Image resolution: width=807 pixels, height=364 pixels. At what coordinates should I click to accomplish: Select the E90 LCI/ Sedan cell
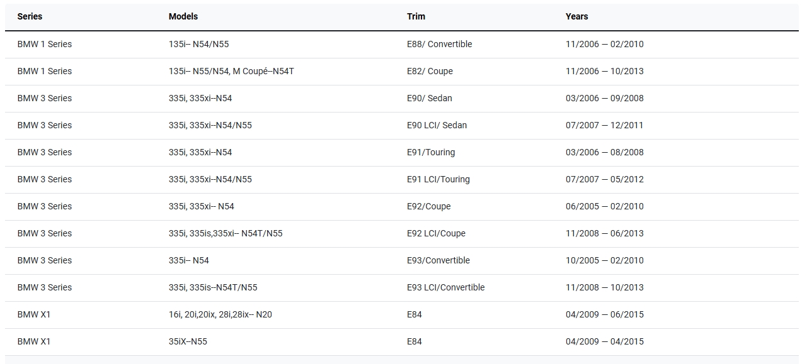tap(437, 125)
